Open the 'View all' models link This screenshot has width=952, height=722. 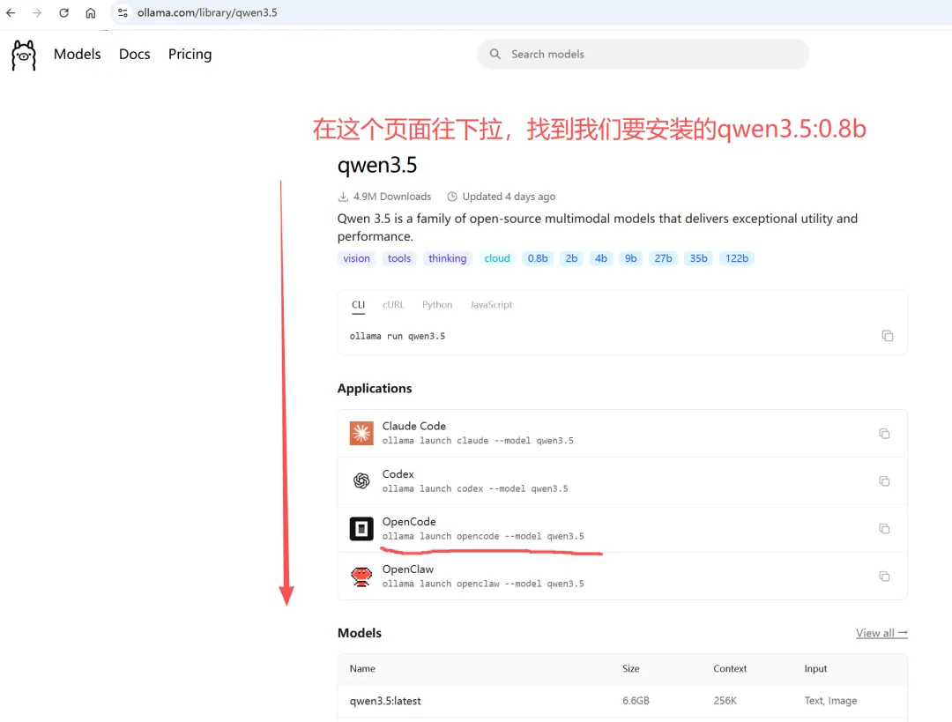[x=881, y=633]
